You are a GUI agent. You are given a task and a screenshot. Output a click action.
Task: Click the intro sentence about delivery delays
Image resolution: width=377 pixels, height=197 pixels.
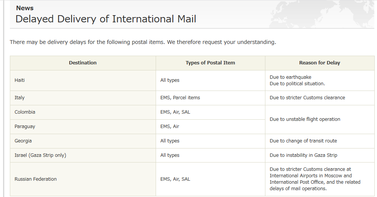(x=143, y=42)
